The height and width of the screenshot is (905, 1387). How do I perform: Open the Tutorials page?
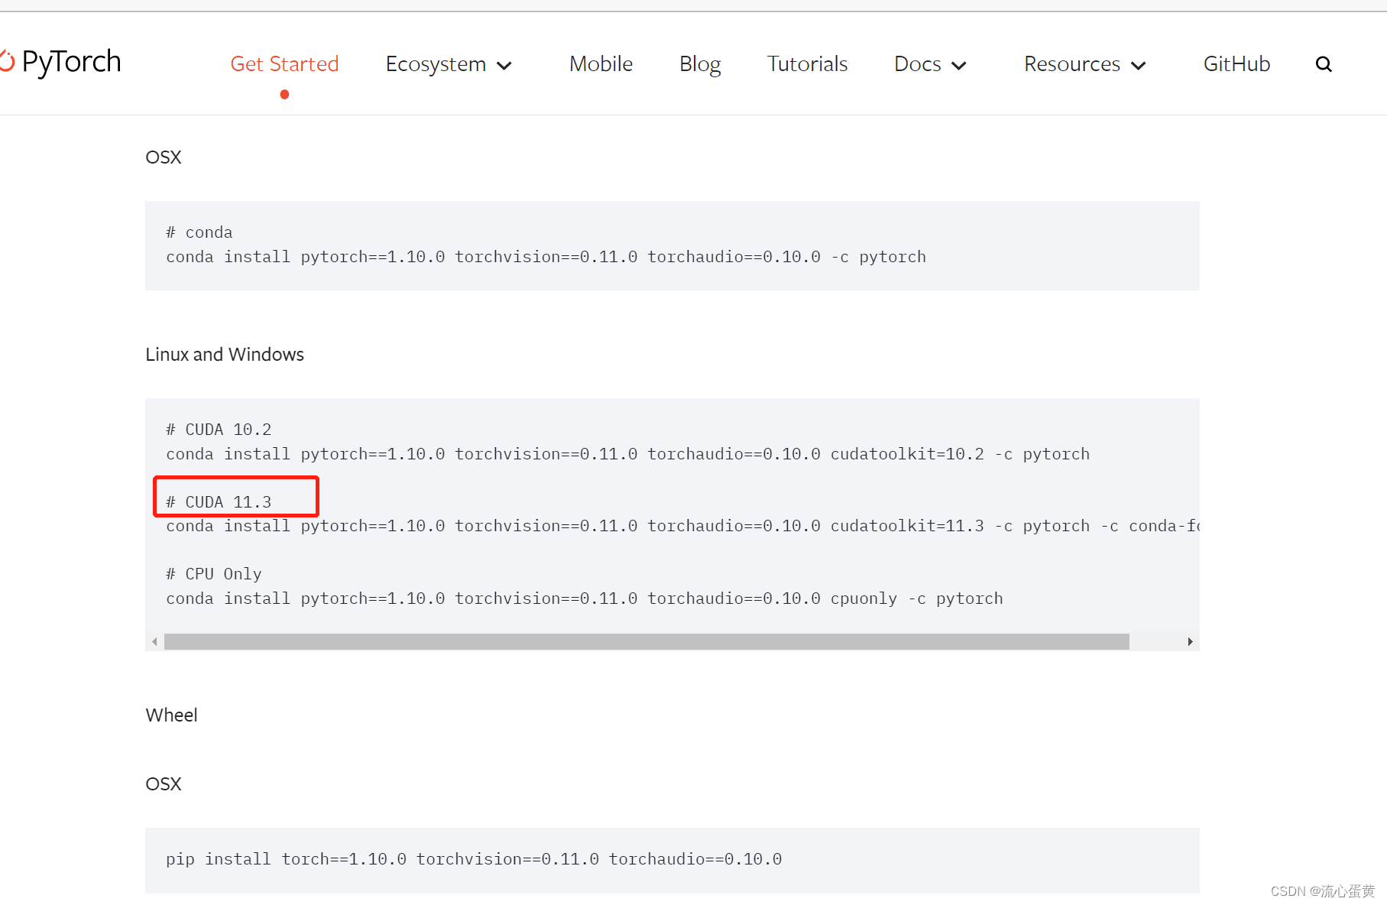[x=807, y=63]
